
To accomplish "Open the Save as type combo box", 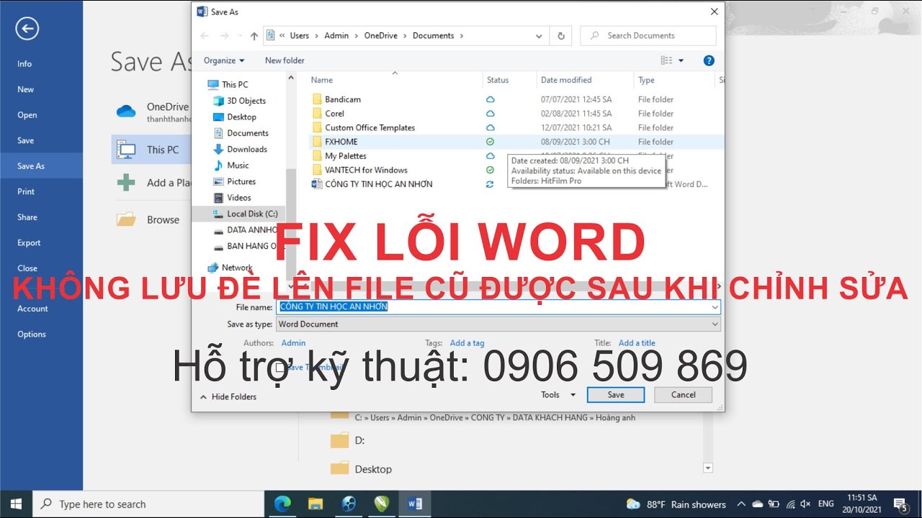I will (498, 324).
